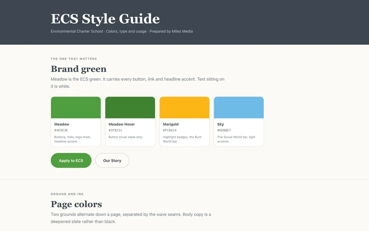Viewport: 369px width, 231px height.
Task: Click the hex code #6EBBE7
Action: click(x=224, y=130)
